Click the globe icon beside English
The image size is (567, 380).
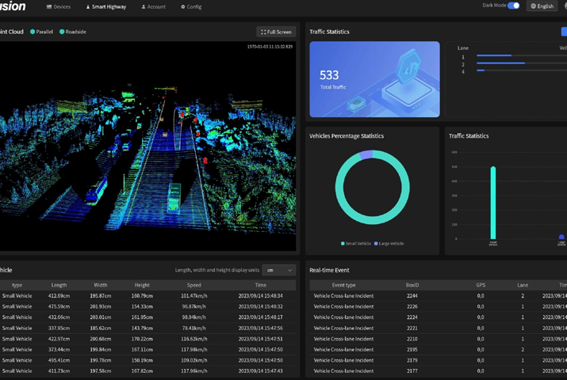coord(534,6)
